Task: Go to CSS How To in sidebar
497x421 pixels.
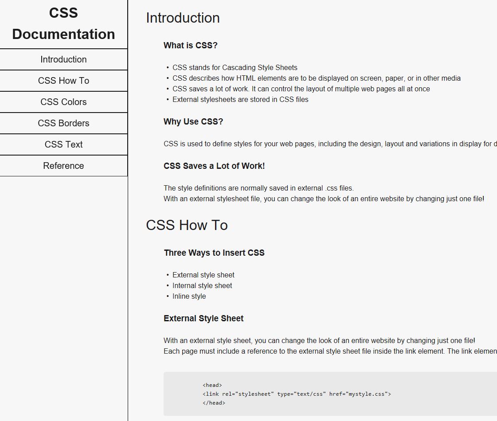Action: [x=63, y=81]
